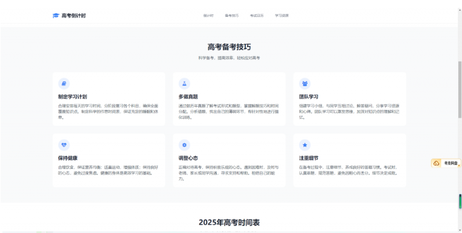Click the green progress indicator at right edge
The width and height of the screenshot is (462, 233).
[x=460, y=202]
